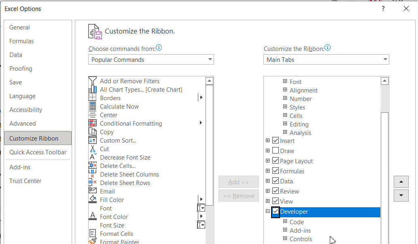
Task: Uncheck the Developer tab checkbox
Action: pos(276,212)
